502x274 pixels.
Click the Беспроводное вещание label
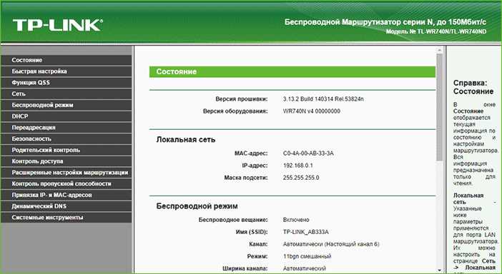(233, 220)
